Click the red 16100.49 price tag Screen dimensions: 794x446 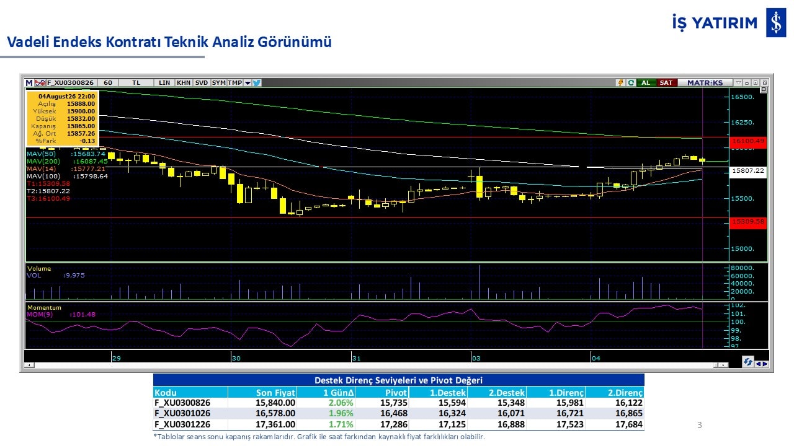pos(748,142)
